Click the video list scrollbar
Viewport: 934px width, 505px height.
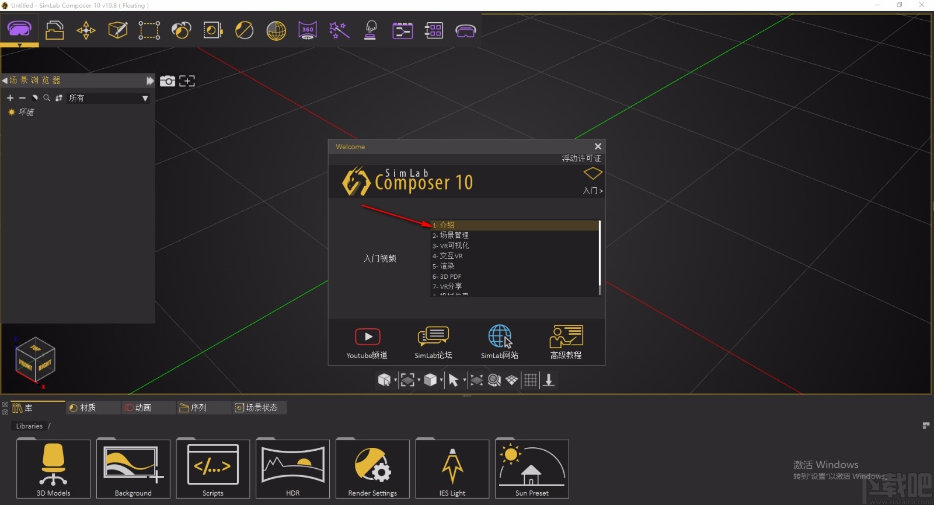[x=600, y=258]
